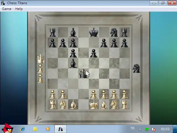Click the Chess Titans title bar icon
Image resolution: width=177 pixels, height=133 pixels.
tap(3, 3)
